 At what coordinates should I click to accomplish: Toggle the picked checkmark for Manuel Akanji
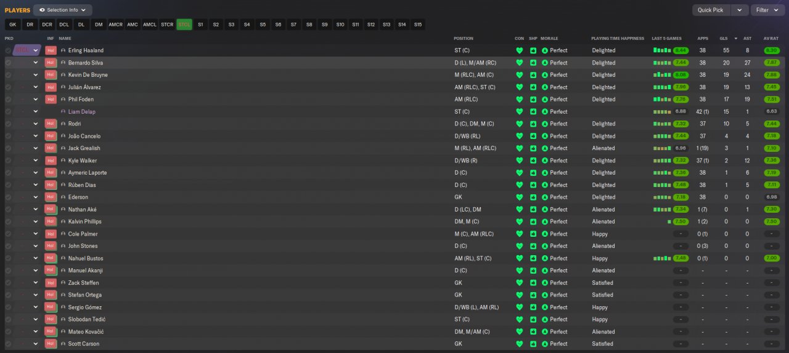(8, 271)
